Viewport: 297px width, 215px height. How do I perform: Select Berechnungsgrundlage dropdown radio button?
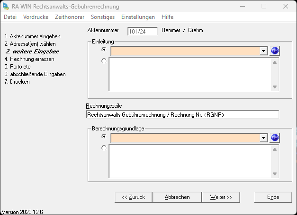(x=104, y=137)
